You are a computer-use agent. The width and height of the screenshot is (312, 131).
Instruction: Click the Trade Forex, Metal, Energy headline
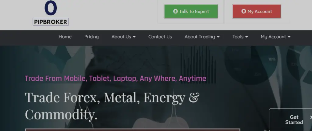(112, 106)
